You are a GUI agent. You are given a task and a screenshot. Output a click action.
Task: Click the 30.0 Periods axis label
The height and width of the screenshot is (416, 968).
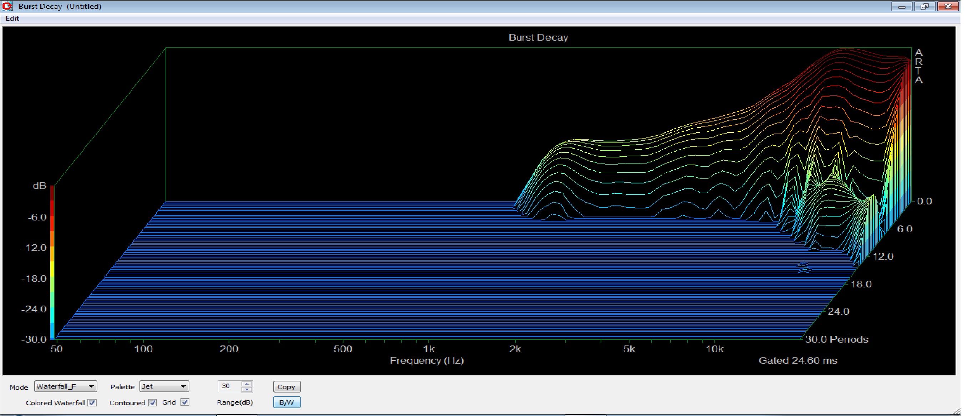(x=836, y=339)
